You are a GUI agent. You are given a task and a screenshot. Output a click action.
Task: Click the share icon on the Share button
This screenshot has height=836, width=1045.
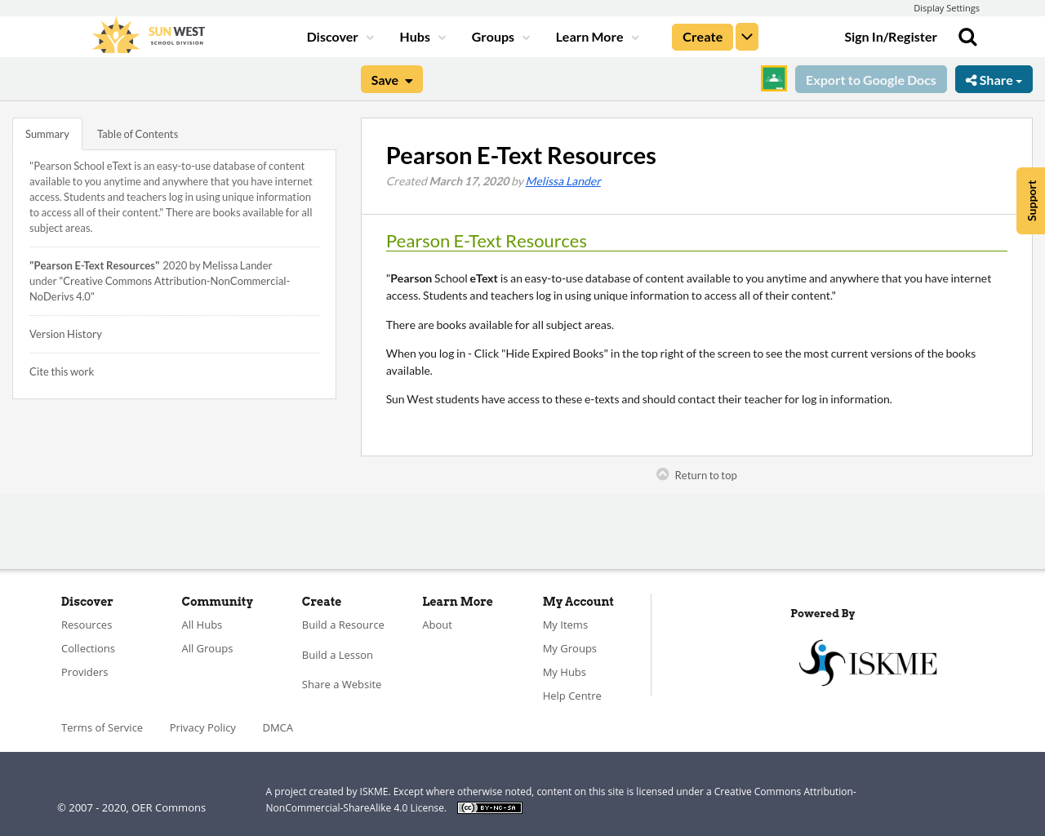973,78
